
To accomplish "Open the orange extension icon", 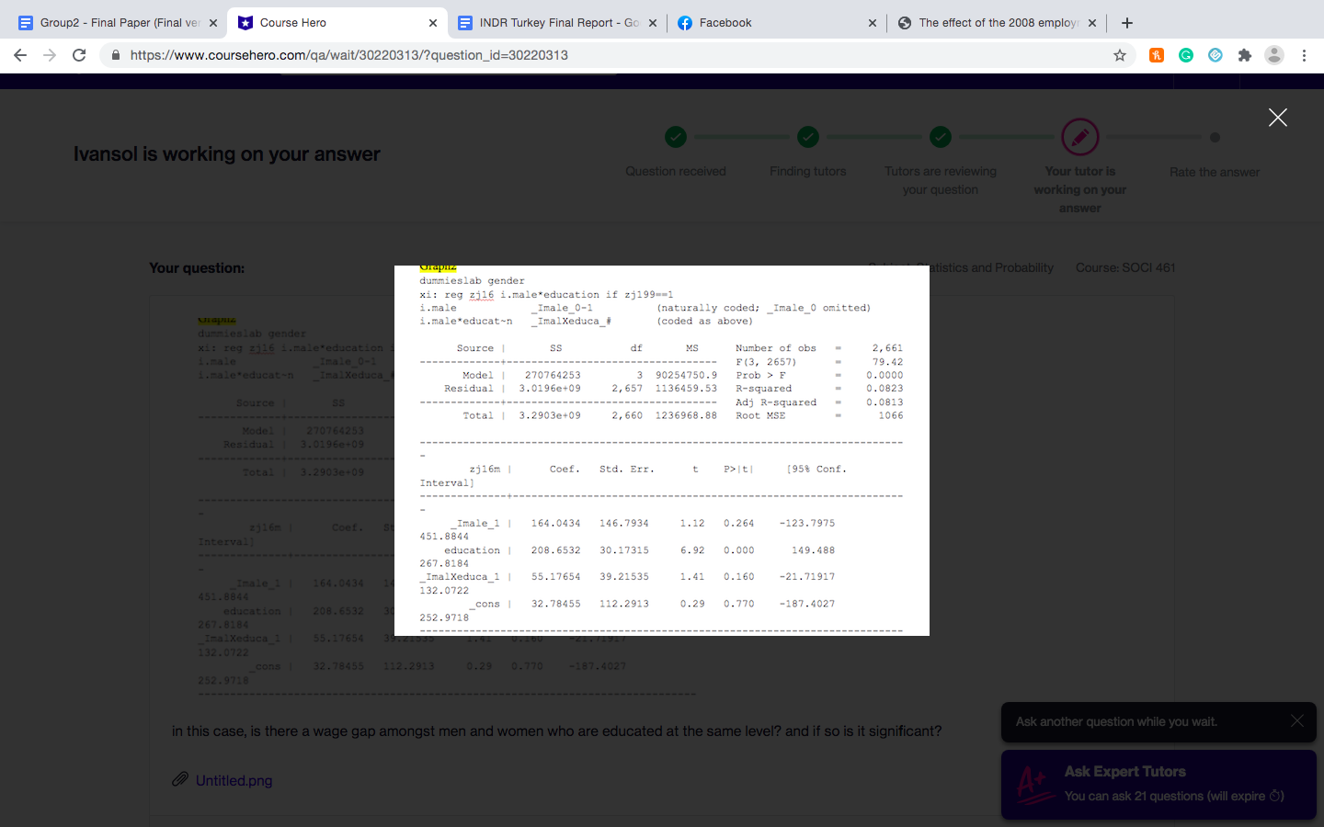I will 1157,55.
